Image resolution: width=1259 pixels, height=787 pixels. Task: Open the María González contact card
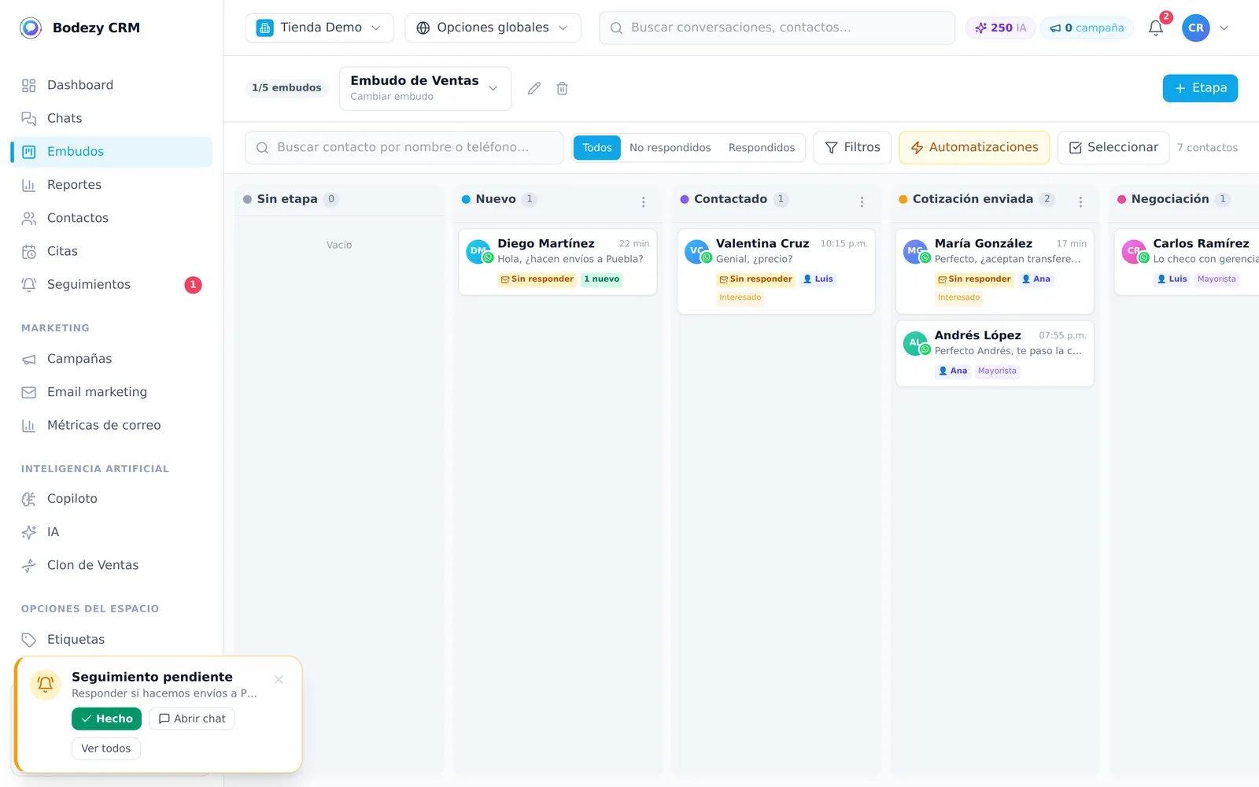(x=995, y=272)
